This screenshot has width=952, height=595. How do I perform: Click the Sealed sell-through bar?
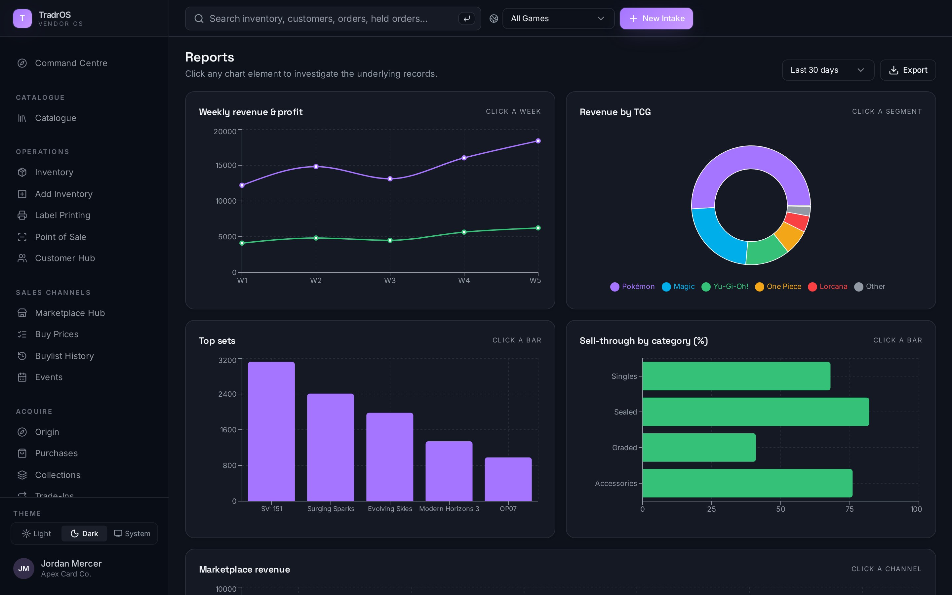click(x=755, y=412)
